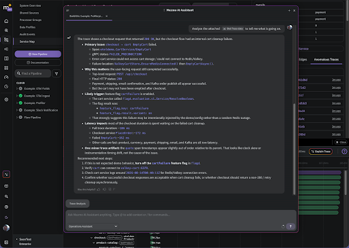Expand Example: Otel Fields pipeline
Viewport: 349px width, 248px height.
pyautogui.click(x=17, y=88)
